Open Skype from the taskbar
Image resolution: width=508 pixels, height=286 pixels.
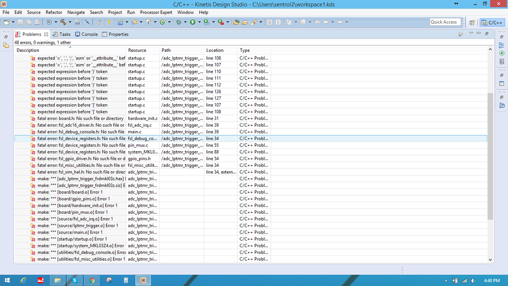[x=75, y=280]
